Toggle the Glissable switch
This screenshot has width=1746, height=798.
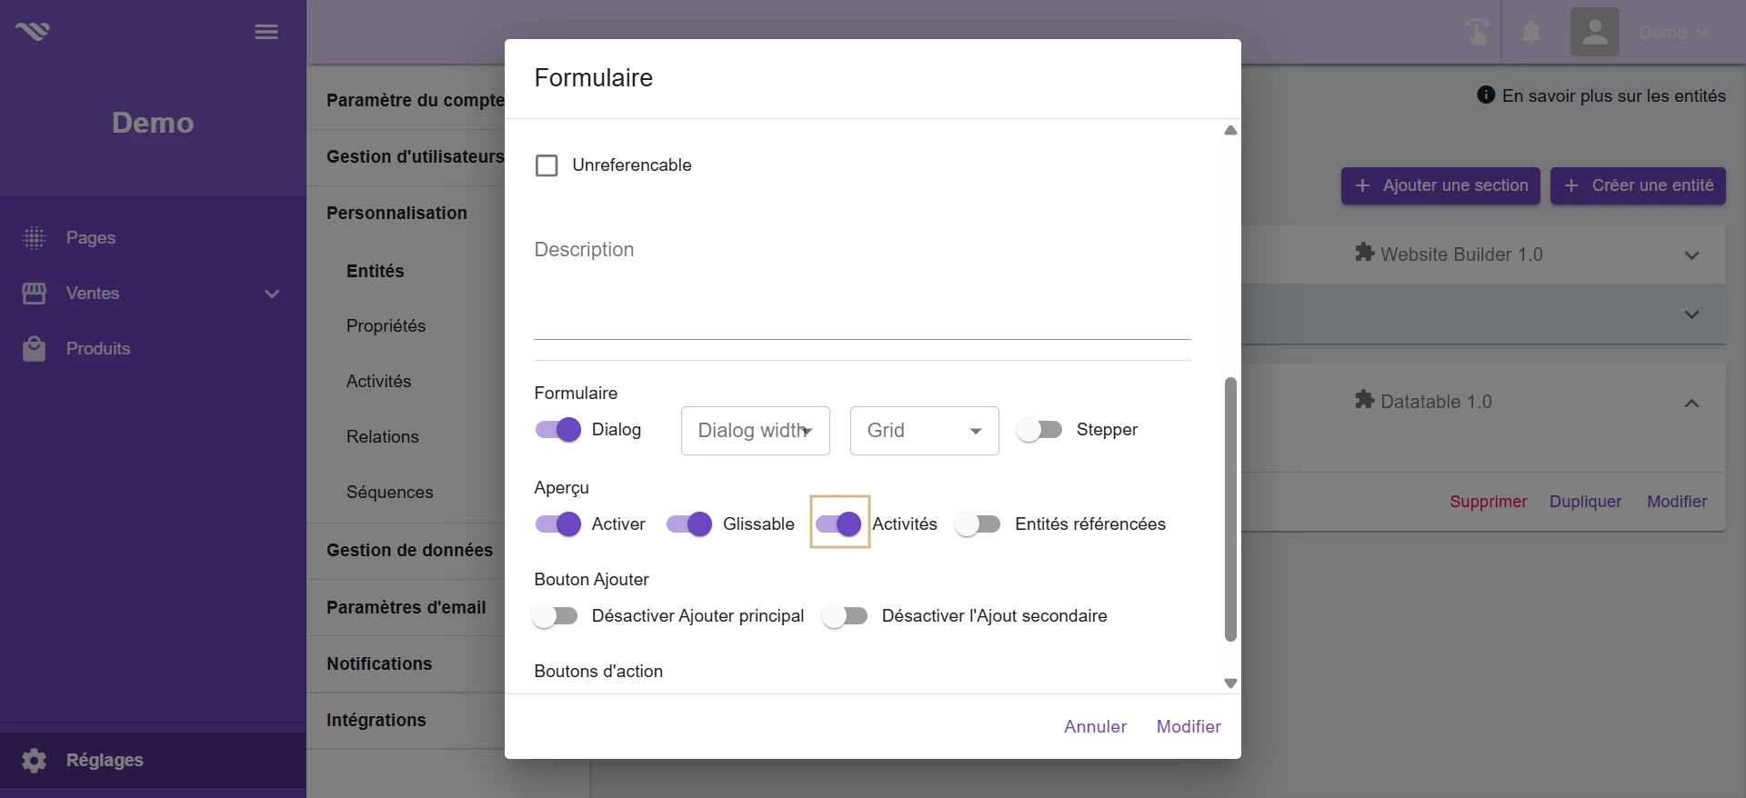point(689,524)
